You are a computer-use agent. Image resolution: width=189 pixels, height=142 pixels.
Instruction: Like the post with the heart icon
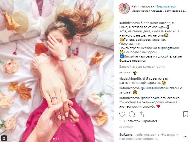click(x=122, y=114)
